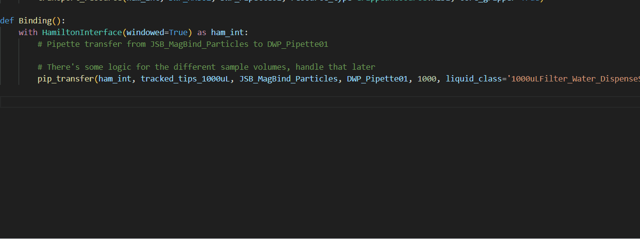Click the blank line between the comments

(x=195, y=56)
